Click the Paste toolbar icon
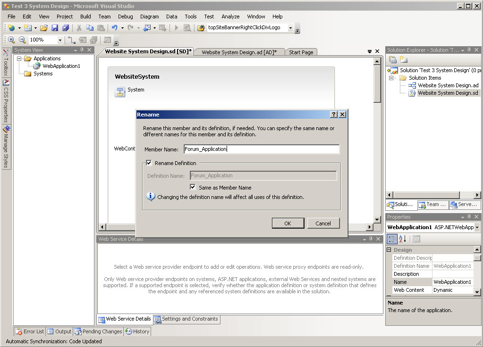 coord(101,28)
